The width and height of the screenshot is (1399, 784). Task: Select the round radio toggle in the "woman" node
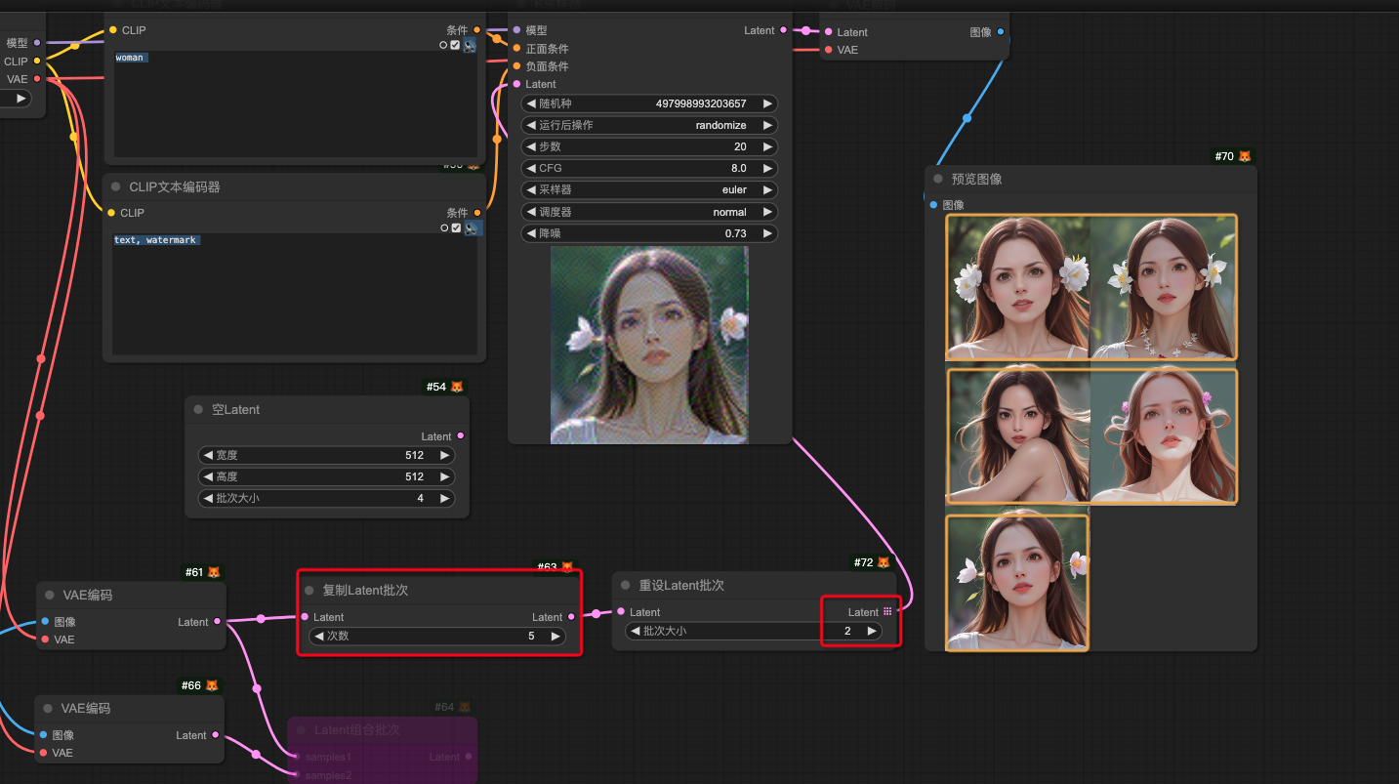[x=443, y=45]
